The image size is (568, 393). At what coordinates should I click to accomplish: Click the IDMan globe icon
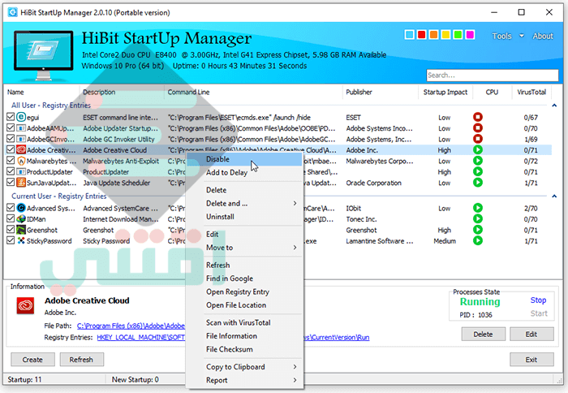[x=21, y=218]
